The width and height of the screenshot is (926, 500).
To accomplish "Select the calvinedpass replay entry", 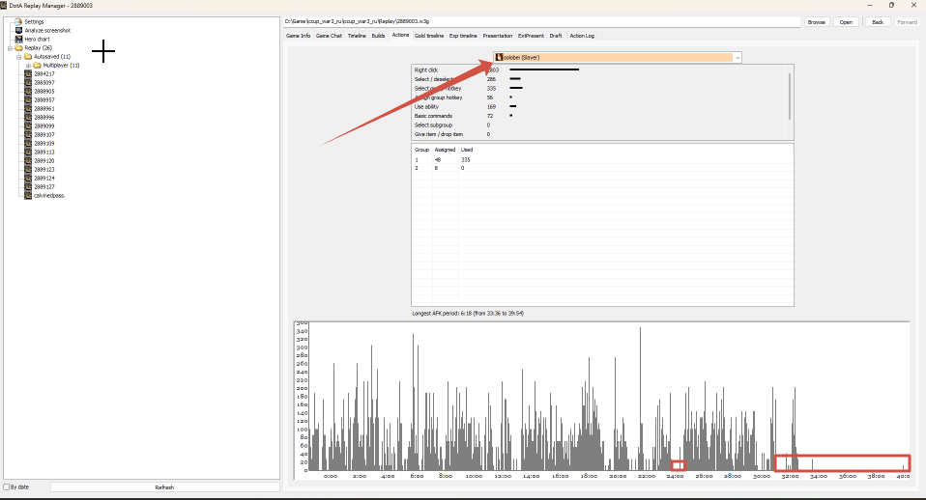I will 49,195.
